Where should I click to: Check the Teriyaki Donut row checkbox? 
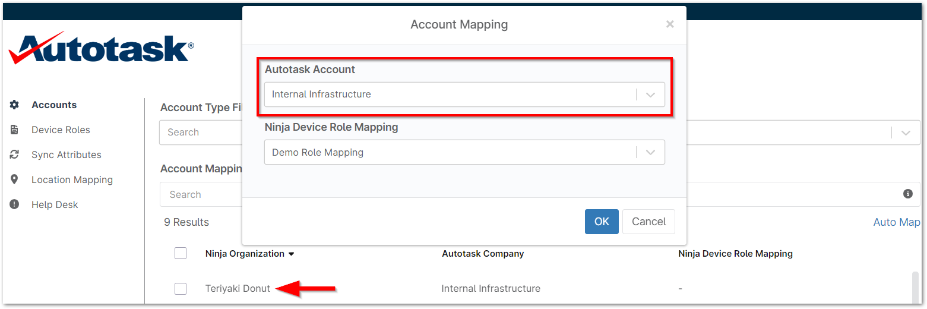pos(181,289)
